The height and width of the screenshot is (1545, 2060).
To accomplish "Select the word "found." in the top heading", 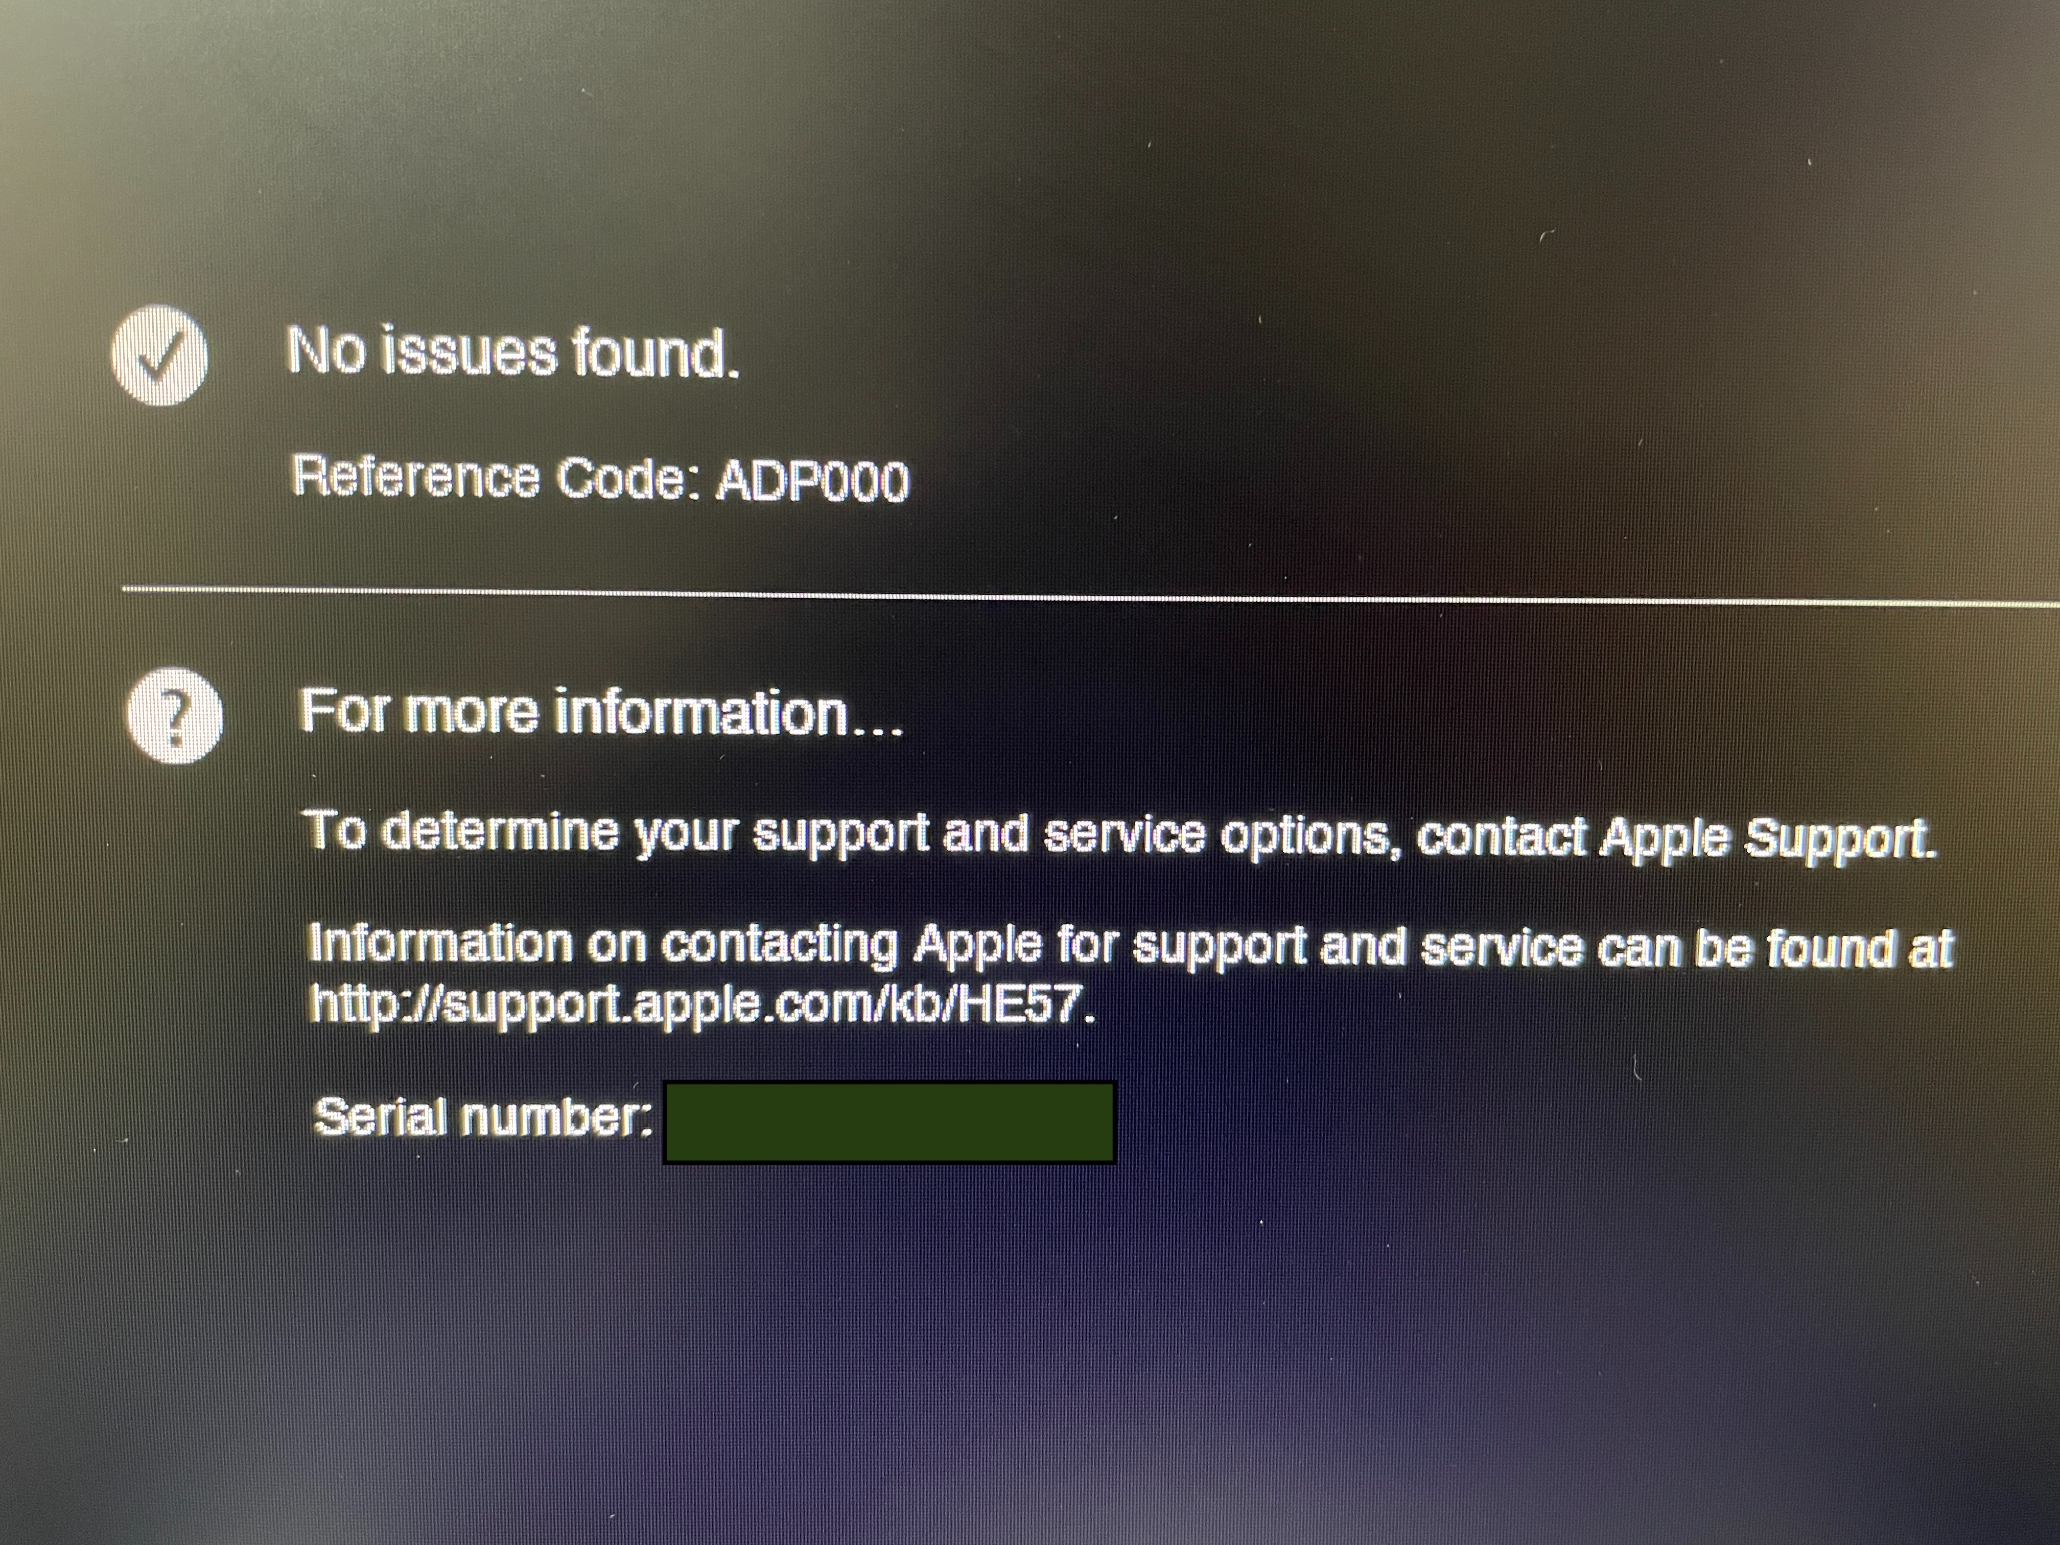I will click(x=656, y=354).
